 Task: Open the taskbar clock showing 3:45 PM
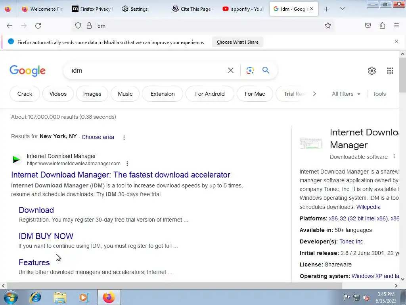click(386, 297)
